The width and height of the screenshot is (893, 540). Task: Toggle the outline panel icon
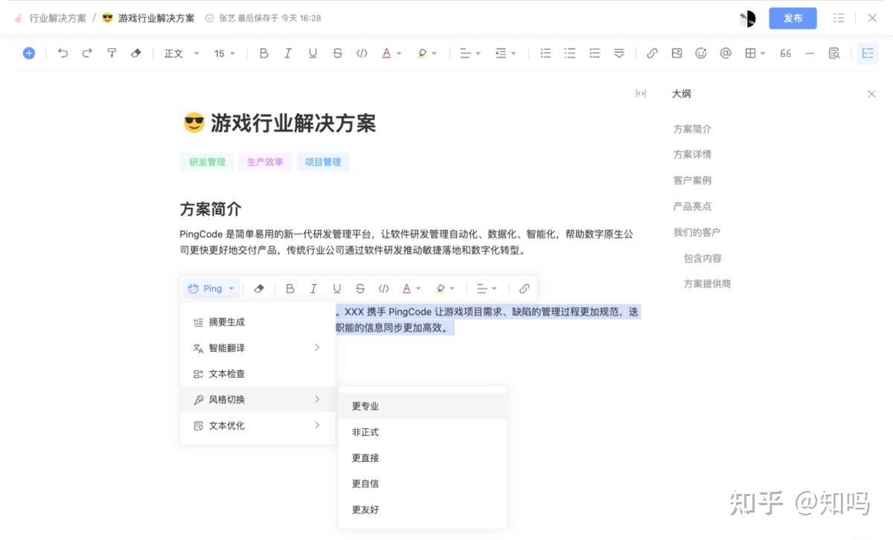pyautogui.click(x=868, y=53)
